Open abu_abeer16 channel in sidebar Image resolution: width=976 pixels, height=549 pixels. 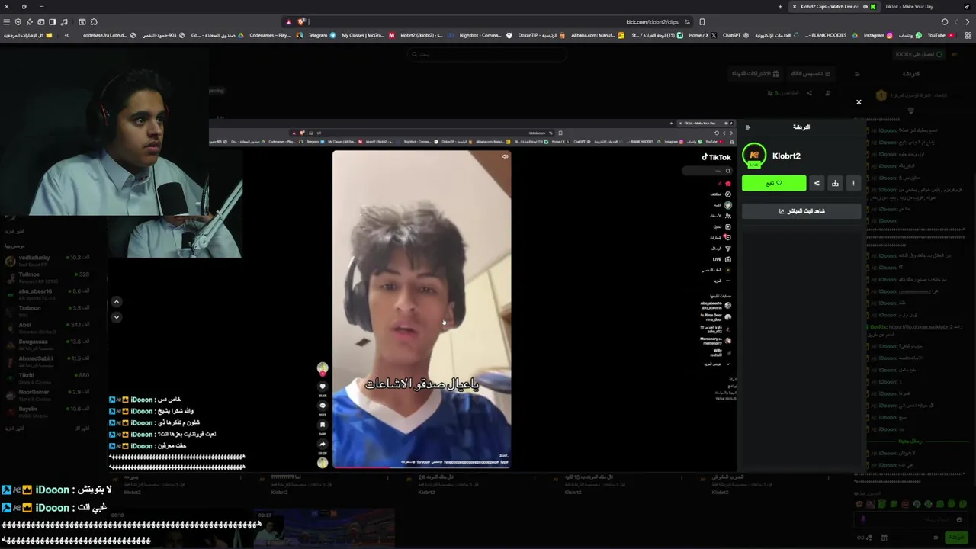tap(47, 294)
